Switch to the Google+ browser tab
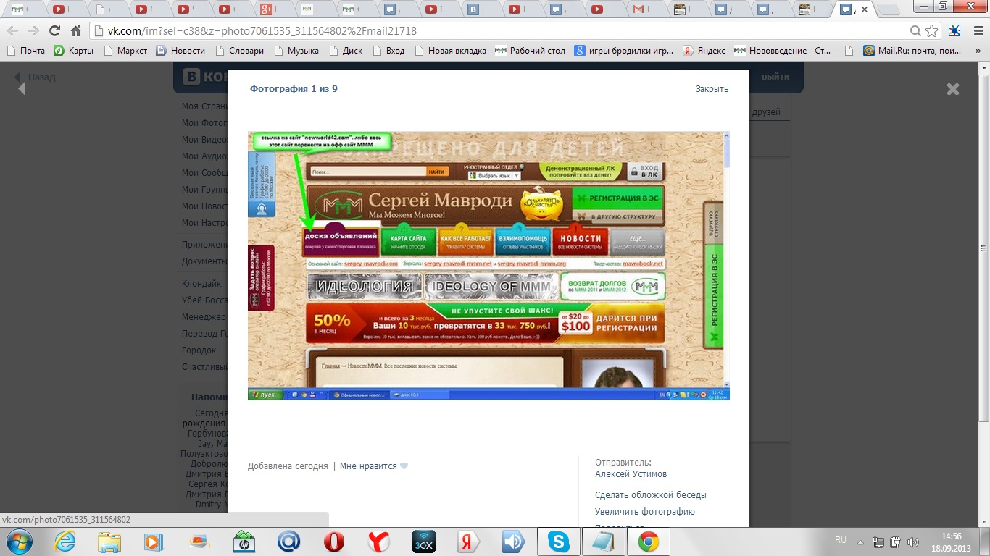 point(271,9)
